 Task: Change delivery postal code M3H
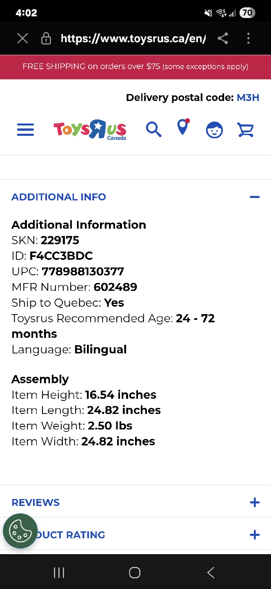click(x=248, y=98)
